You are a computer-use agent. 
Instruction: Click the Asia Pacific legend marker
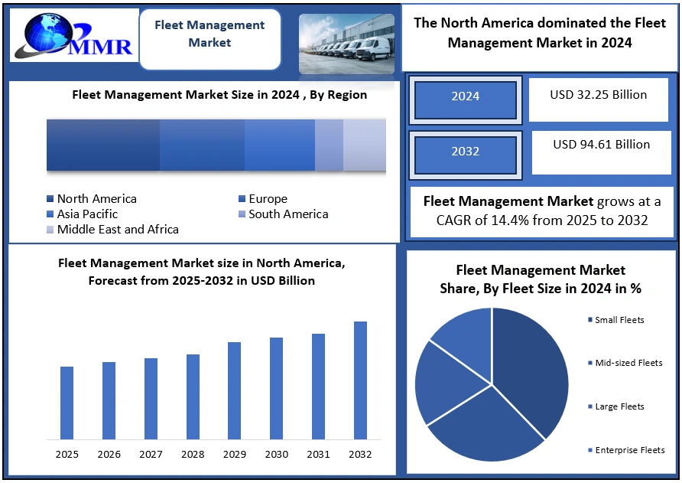coord(50,214)
